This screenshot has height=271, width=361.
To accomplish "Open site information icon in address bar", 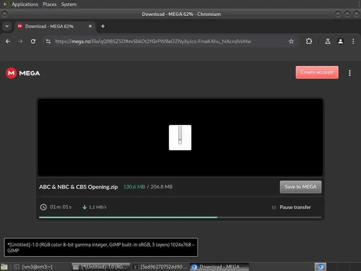I will pyautogui.click(x=48, y=41).
